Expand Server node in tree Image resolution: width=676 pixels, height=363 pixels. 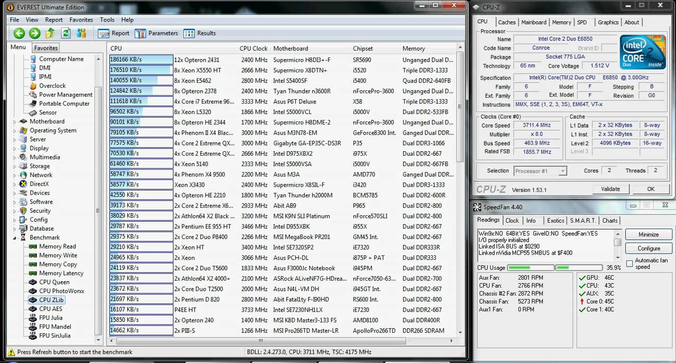(x=15, y=140)
